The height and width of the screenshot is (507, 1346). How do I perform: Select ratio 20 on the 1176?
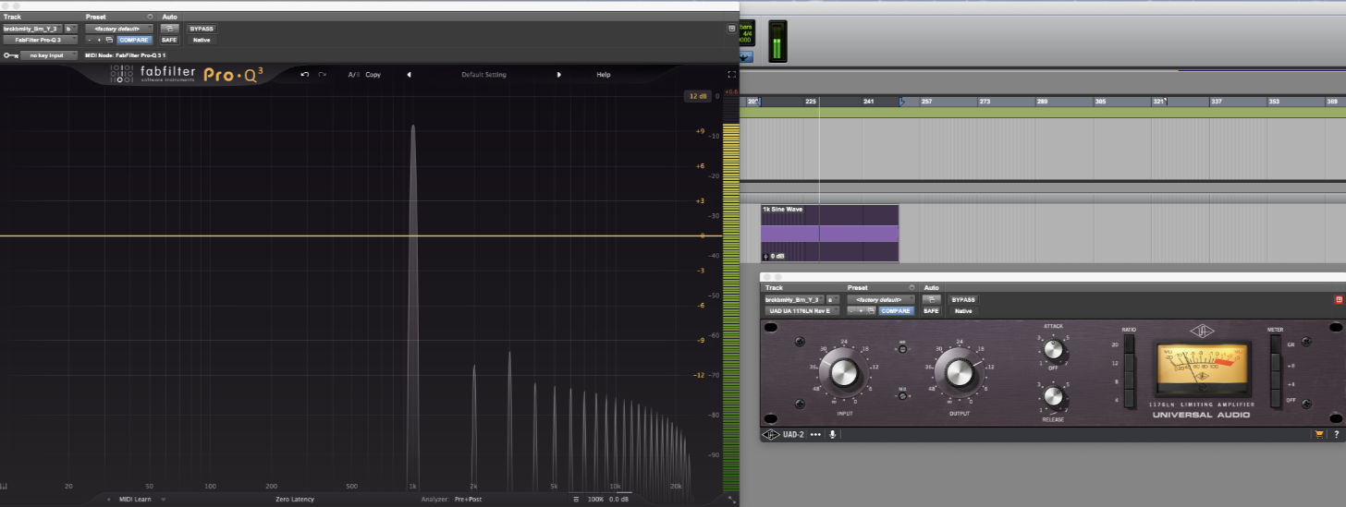click(1128, 344)
